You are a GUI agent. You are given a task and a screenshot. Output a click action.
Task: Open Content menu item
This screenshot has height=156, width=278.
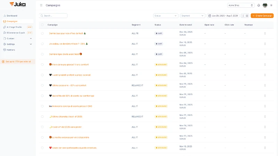click(x=18, y=38)
